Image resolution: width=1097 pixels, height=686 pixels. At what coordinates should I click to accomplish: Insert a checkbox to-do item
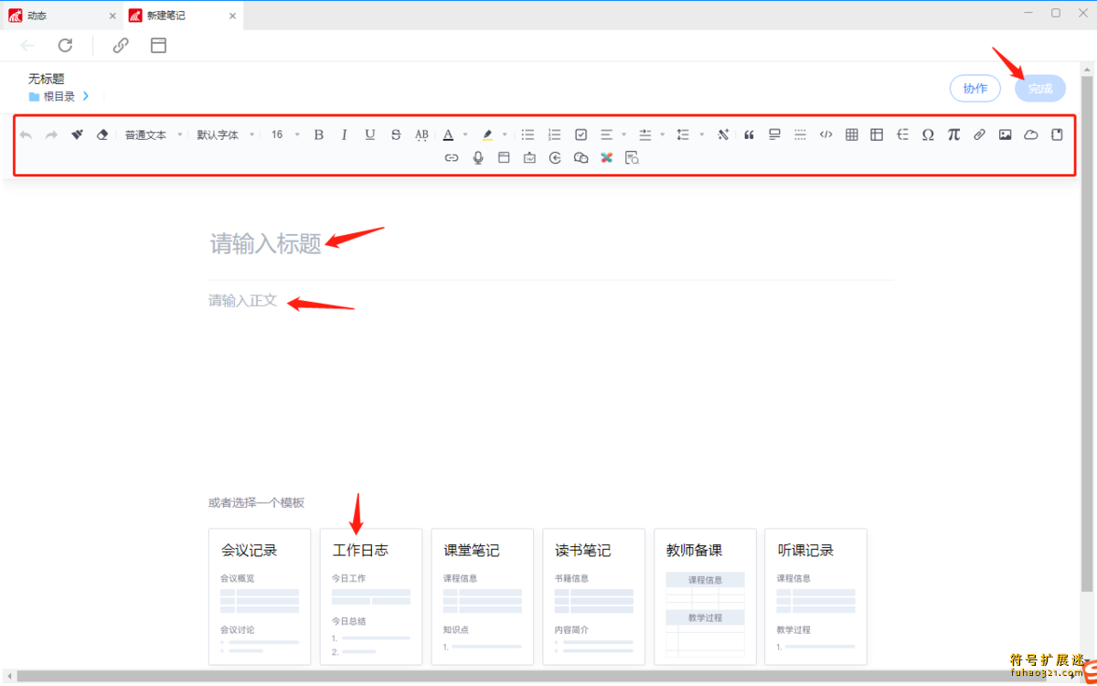(580, 134)
